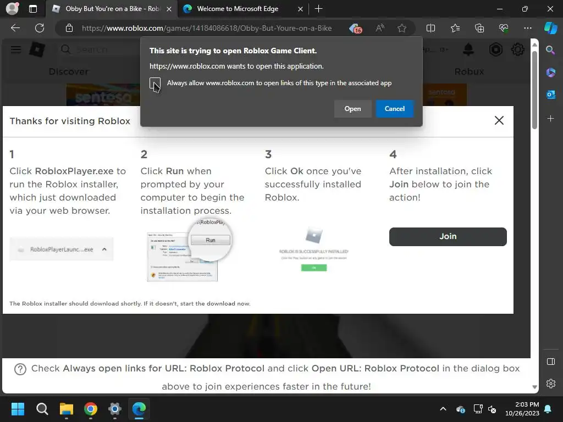
Task: Open tab actions menu
Action: pyautogui.click(x=32, y=9)
